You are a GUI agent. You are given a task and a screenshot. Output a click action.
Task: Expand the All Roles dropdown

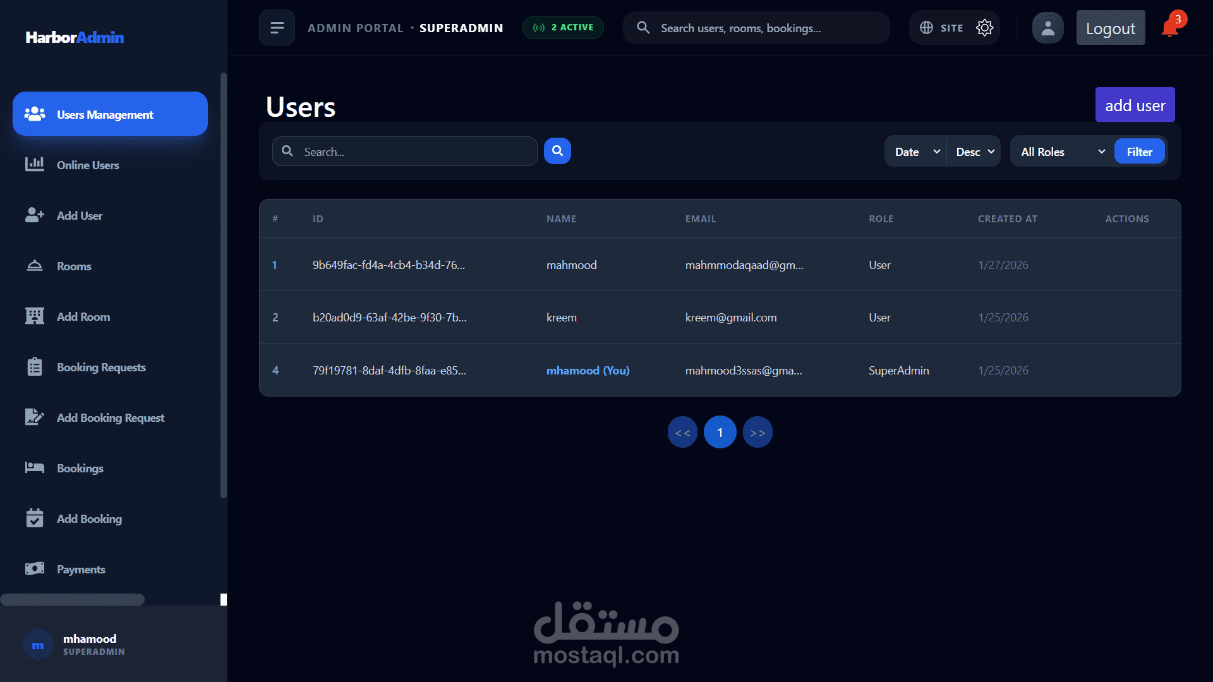click(1062, 152)
